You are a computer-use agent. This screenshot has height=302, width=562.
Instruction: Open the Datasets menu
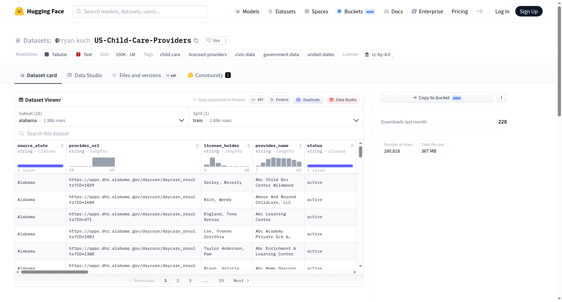tap(282, 11)
